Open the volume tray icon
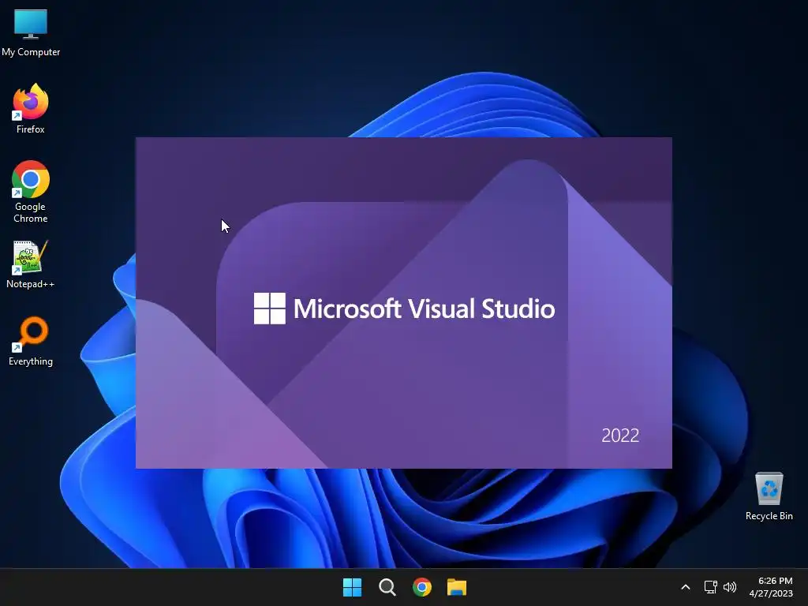This screenshot has height=606, width=808. [x=730, y=587]
